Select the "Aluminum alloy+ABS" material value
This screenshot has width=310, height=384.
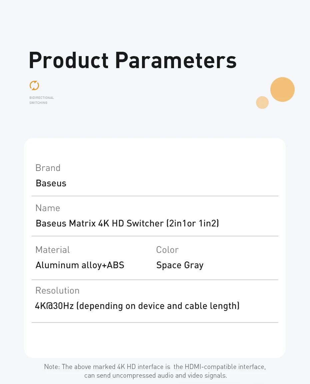coord(80,265)
